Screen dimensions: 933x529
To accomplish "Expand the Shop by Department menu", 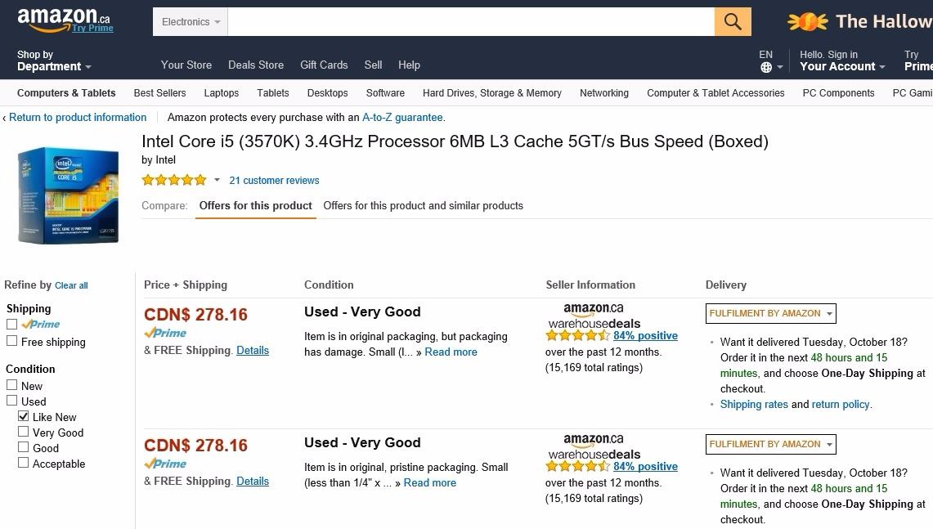I will coord(54,61).
